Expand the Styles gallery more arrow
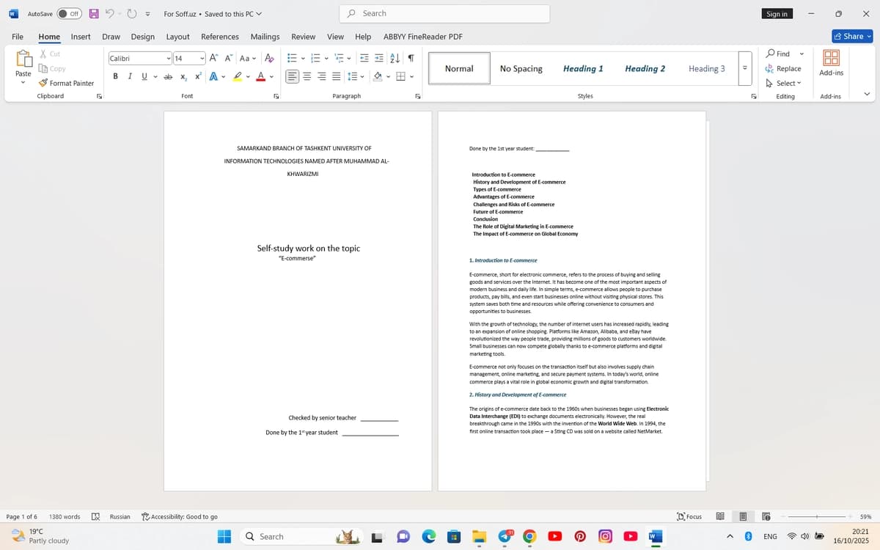The height and width of the screenshot is (550, 880). click(x=745, y=68)
